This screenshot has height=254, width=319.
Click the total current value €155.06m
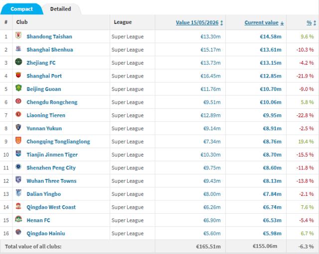265,246
